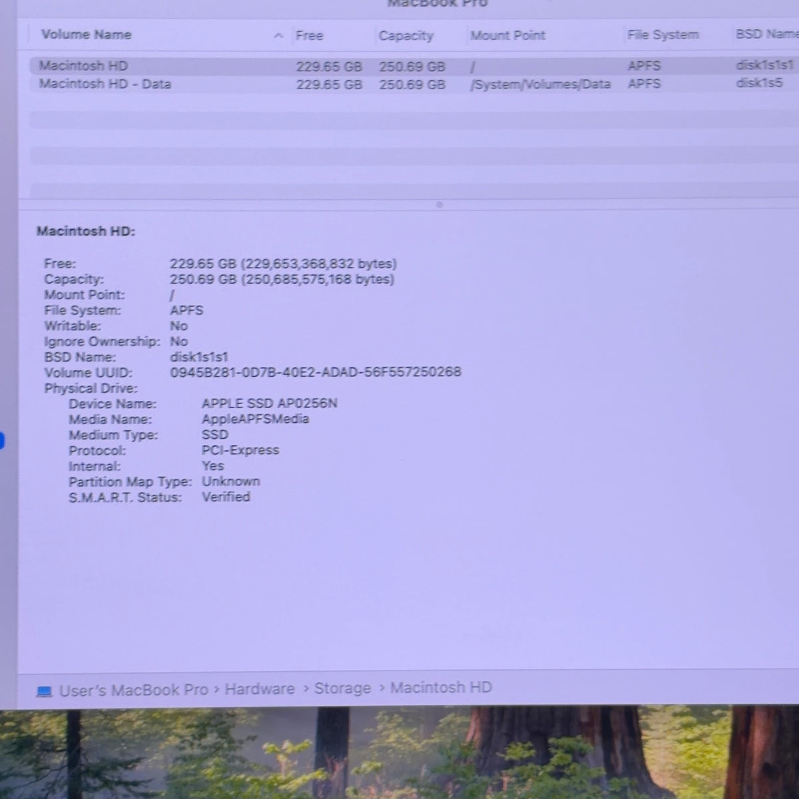Select the Macintosh HD volume row

point(413,66)
